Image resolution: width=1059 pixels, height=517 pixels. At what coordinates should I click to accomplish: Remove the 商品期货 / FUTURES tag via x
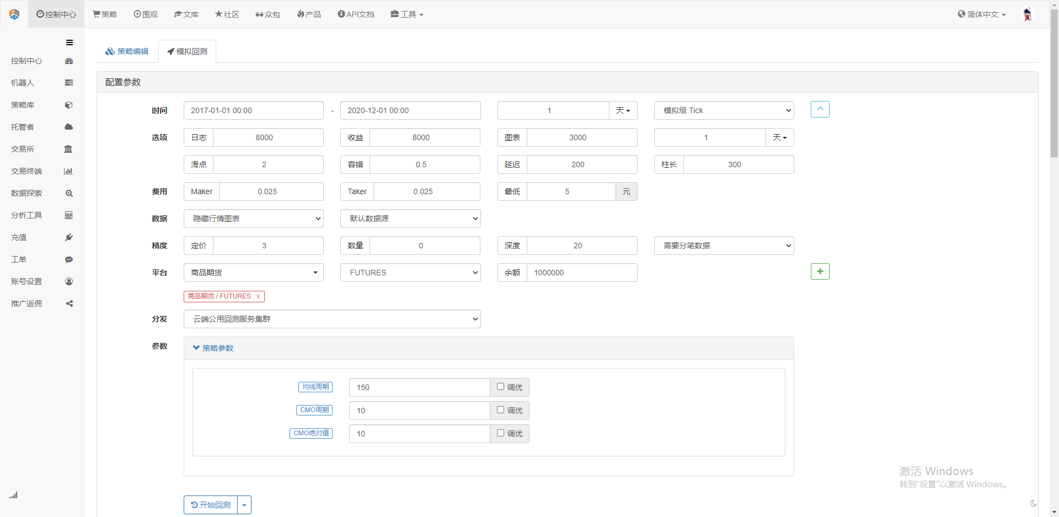[258, 296]
